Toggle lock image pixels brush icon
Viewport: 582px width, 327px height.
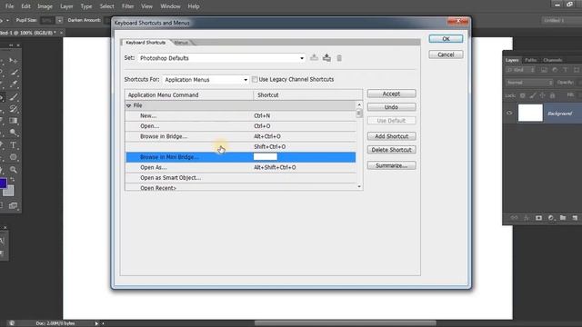pos(533,95)
